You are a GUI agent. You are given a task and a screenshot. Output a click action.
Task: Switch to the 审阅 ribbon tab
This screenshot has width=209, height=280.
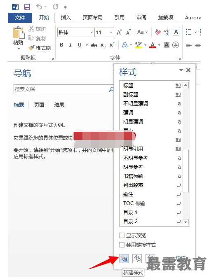[141, 17]
